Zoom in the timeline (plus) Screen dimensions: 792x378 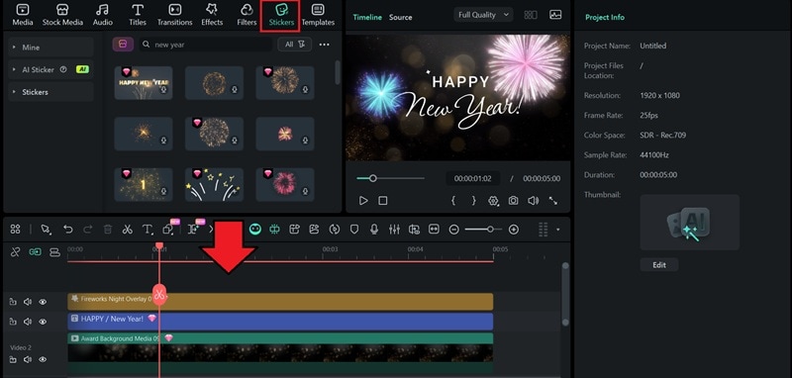514,230
